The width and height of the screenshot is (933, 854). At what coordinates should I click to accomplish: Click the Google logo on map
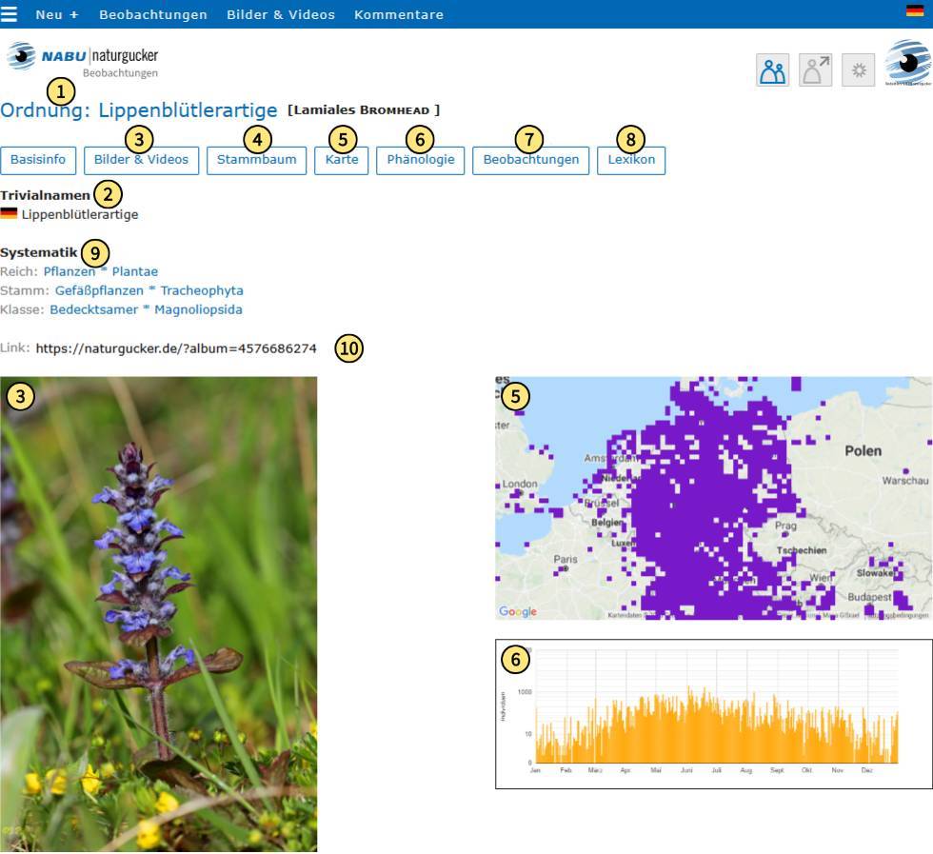coord(518,611)
